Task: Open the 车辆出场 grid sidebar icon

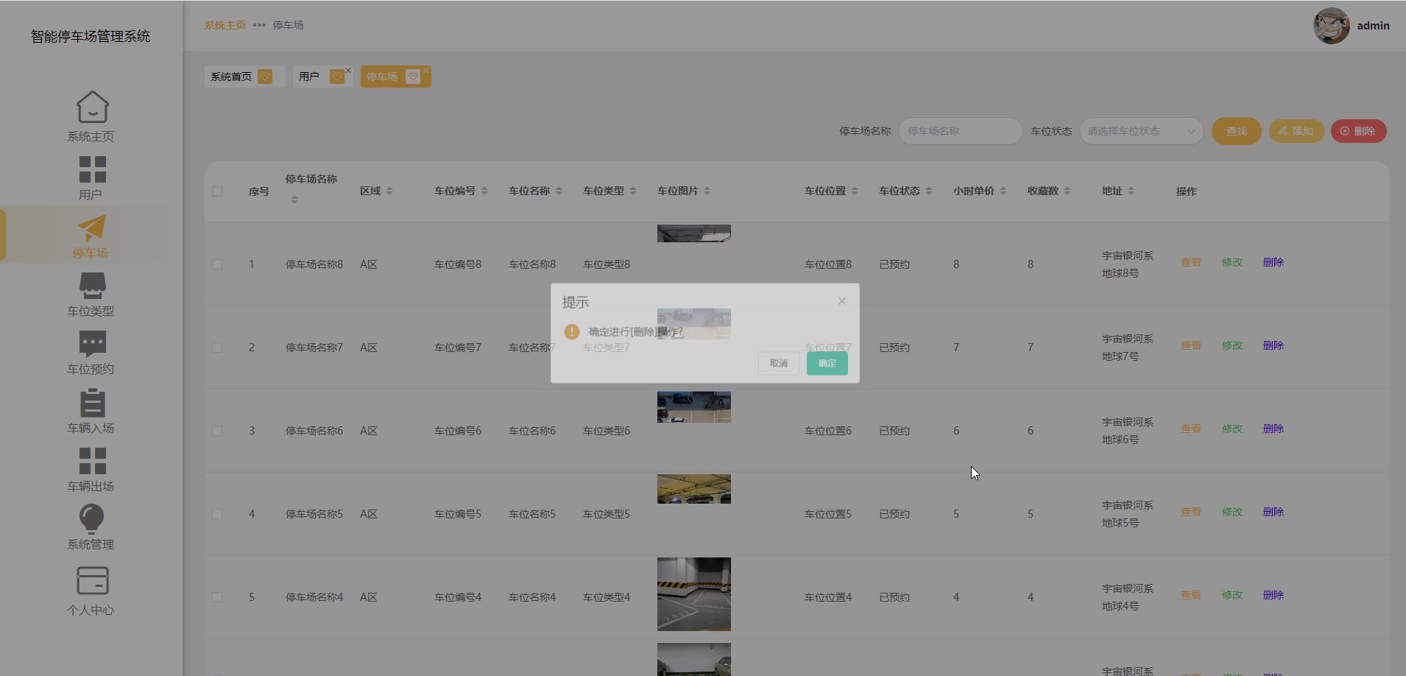Action: pos(92,461)
